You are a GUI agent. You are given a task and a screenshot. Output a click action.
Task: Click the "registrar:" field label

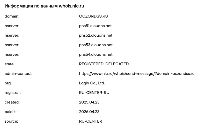coord(13,93)
